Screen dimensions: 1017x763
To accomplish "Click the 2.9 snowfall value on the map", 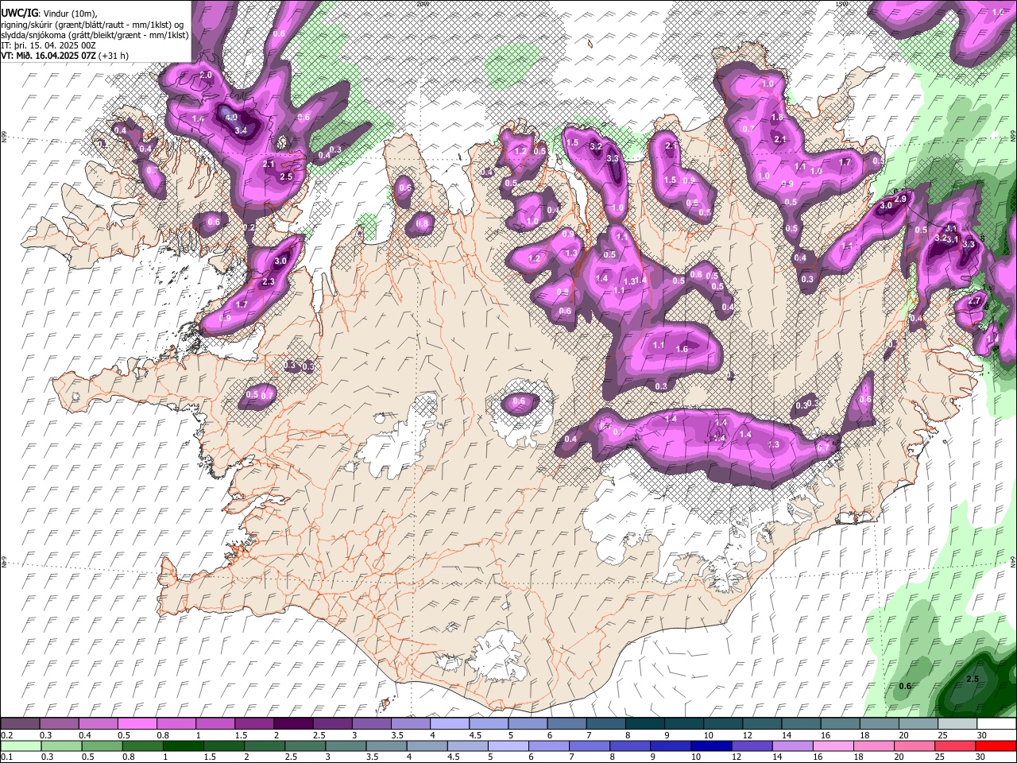I will click(900, 199).
